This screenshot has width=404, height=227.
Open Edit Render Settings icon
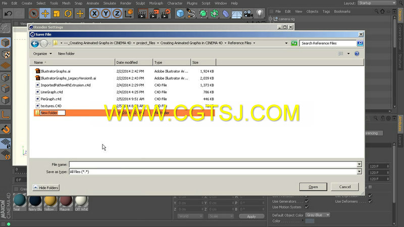pyautogui.click(x=166, y=14)
